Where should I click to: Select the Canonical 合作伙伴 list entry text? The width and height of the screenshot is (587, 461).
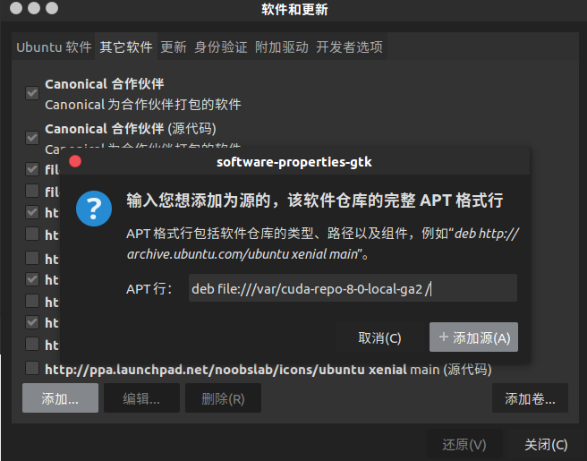(105, 84)
